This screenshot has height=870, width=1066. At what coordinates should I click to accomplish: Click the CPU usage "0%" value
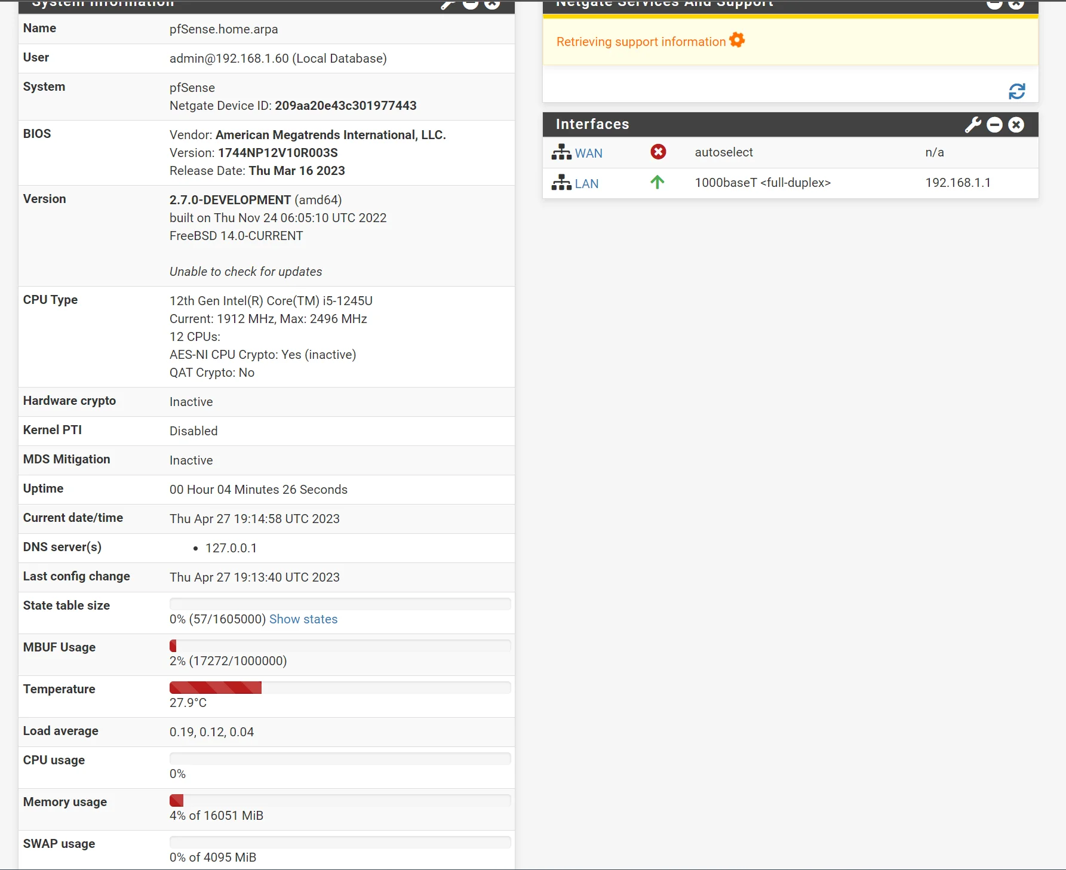[x=178, y=774]
